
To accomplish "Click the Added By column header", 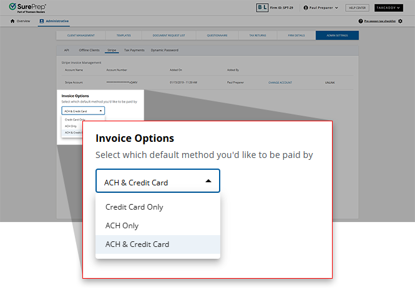I will pyautogui.click(x=233, y=70).
